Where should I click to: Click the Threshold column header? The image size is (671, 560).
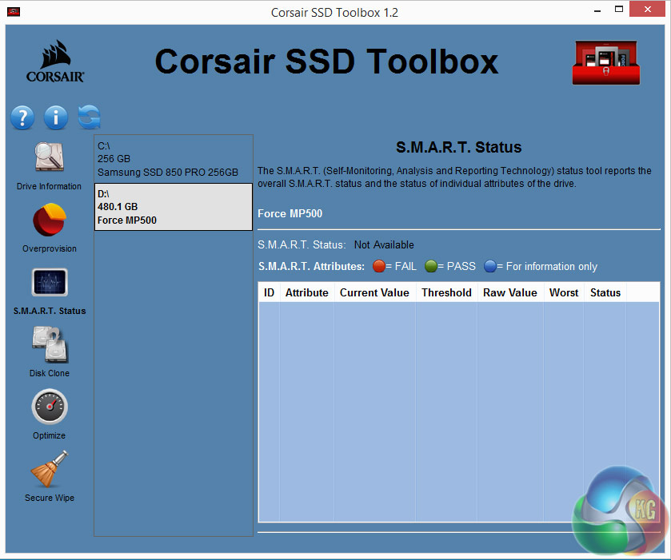[x=446, y=292]
